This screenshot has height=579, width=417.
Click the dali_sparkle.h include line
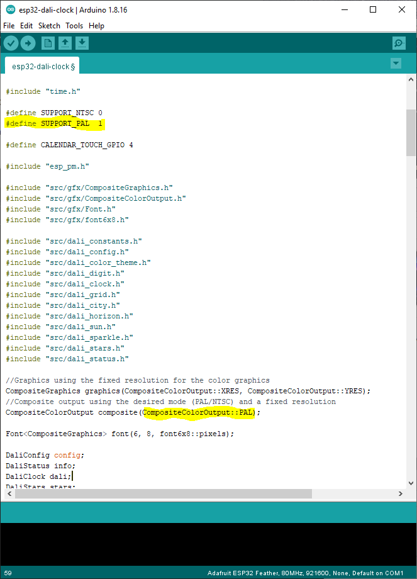click(69, 337)
